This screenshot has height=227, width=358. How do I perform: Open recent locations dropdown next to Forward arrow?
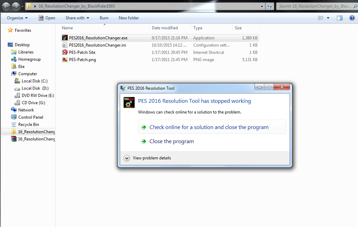point(22,7)
